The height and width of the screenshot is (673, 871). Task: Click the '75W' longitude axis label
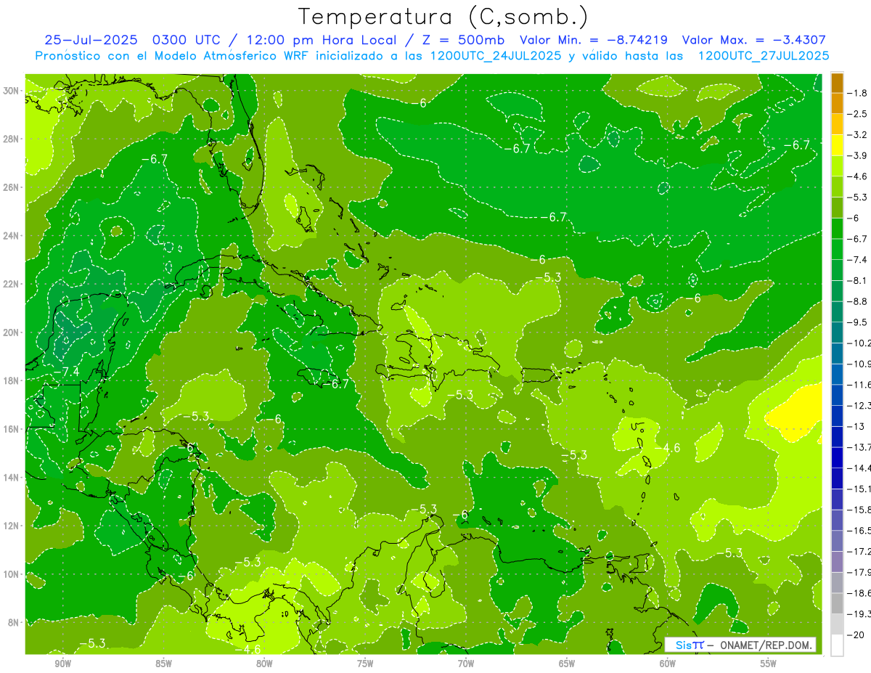(365, 664)
